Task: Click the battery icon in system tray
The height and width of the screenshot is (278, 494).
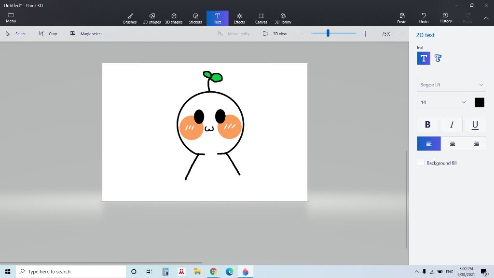Action: (x=440, y=272)
